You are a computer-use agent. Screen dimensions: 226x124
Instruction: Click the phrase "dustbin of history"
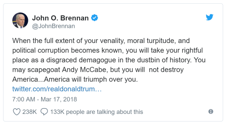coord(164,60)
